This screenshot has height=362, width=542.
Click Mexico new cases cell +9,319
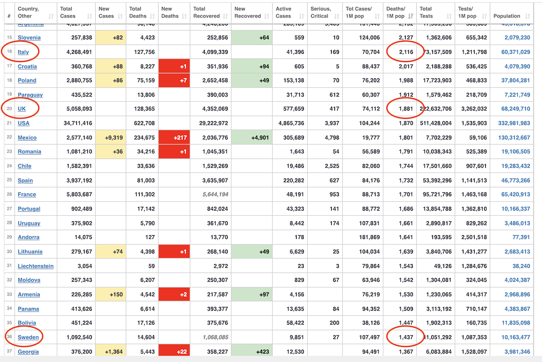coord(111,137)
